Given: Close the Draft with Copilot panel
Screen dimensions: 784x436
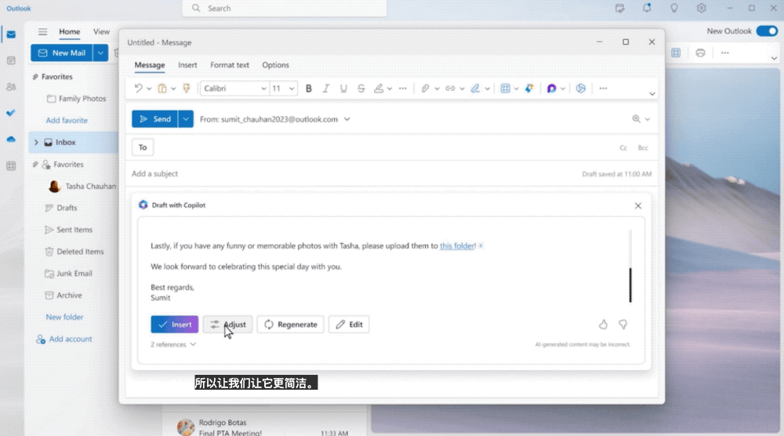Looking at the screenshot, I should click(x=637, y=205).
